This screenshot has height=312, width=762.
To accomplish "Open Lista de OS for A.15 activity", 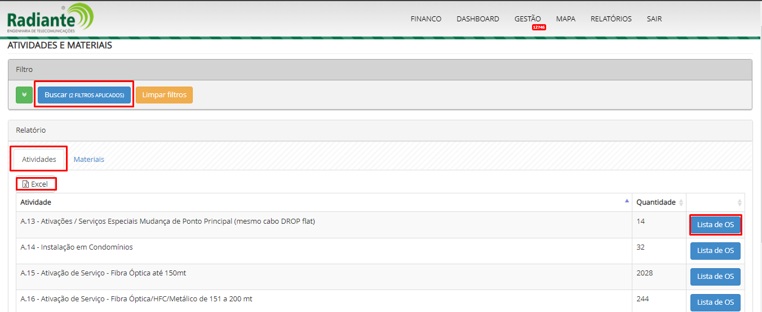I will click(715, 276).
